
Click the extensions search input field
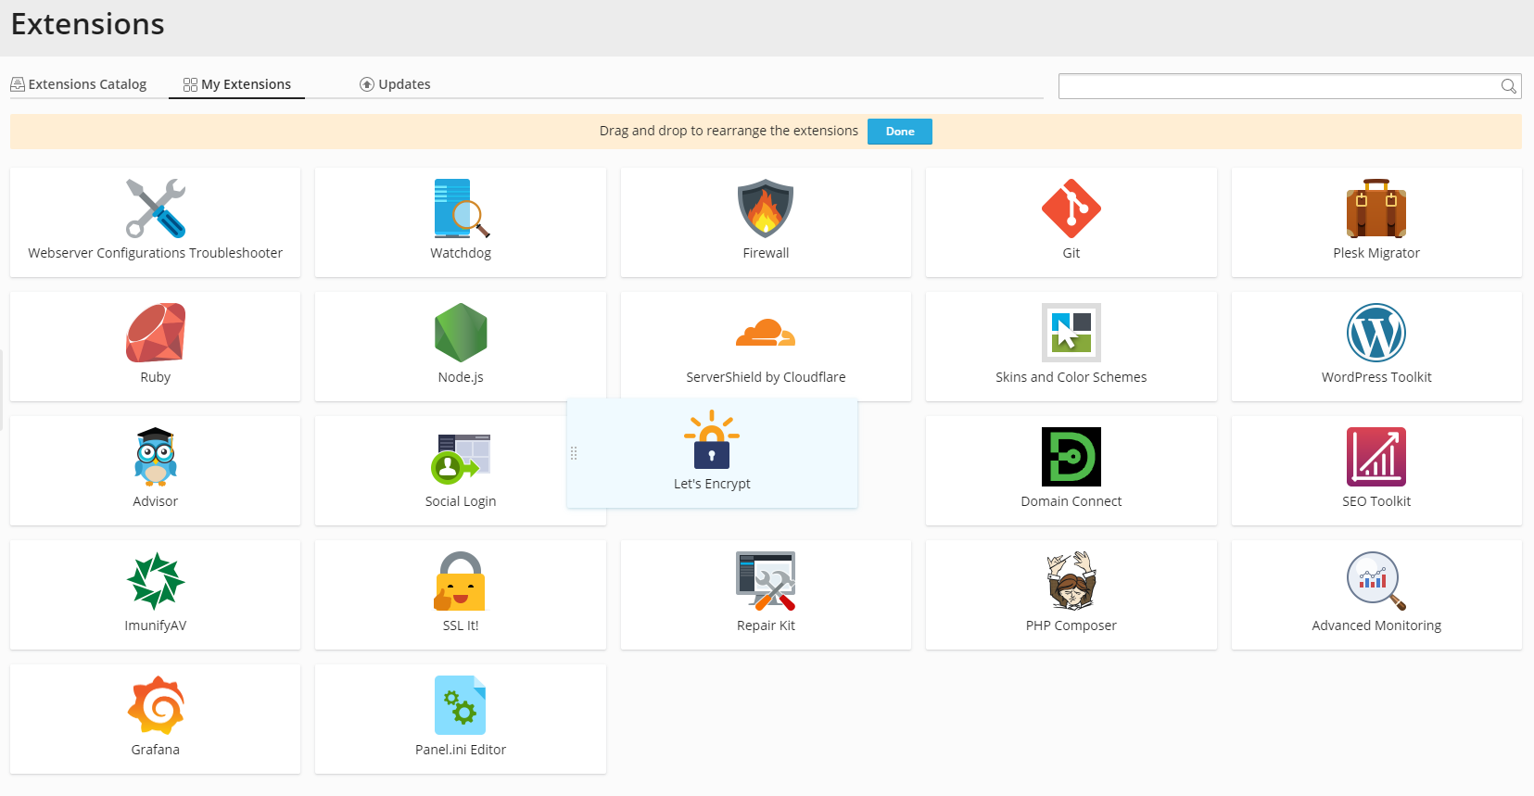[x=1277, y=86]
